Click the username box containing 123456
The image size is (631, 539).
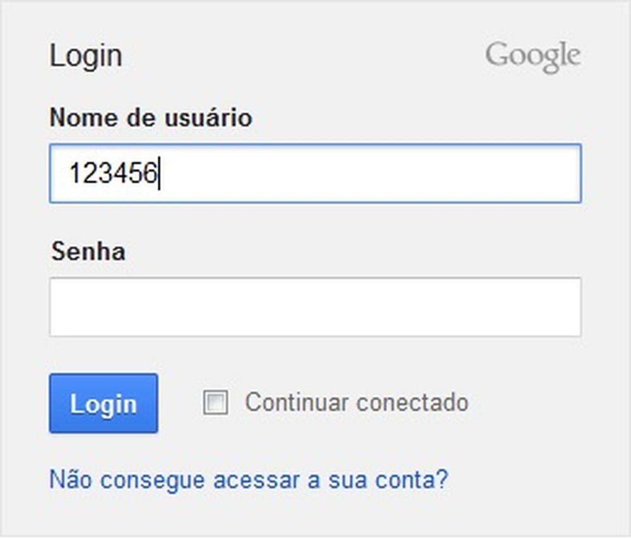pyautogui.click(x=315, y=174)
